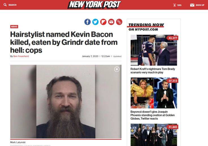Go to New York Post homepage logo
Screen dimensions: 208x146
94,5
